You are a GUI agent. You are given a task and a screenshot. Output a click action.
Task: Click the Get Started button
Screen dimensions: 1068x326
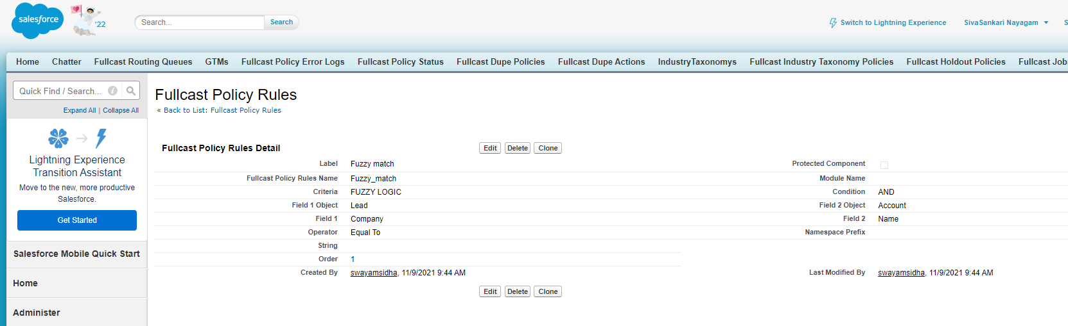click(x=77, y=220)
